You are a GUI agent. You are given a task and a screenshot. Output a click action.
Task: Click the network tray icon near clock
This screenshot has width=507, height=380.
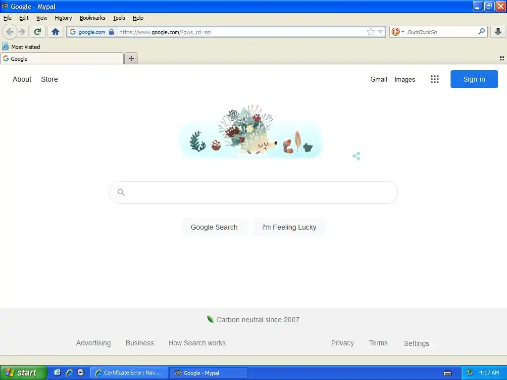(470, 373)
